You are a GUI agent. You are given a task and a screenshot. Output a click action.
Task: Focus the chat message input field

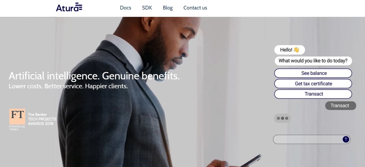[x=307, y=139]
